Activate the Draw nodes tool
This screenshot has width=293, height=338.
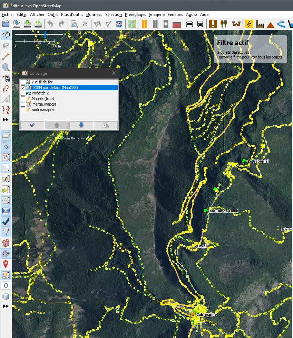(6, 56)
